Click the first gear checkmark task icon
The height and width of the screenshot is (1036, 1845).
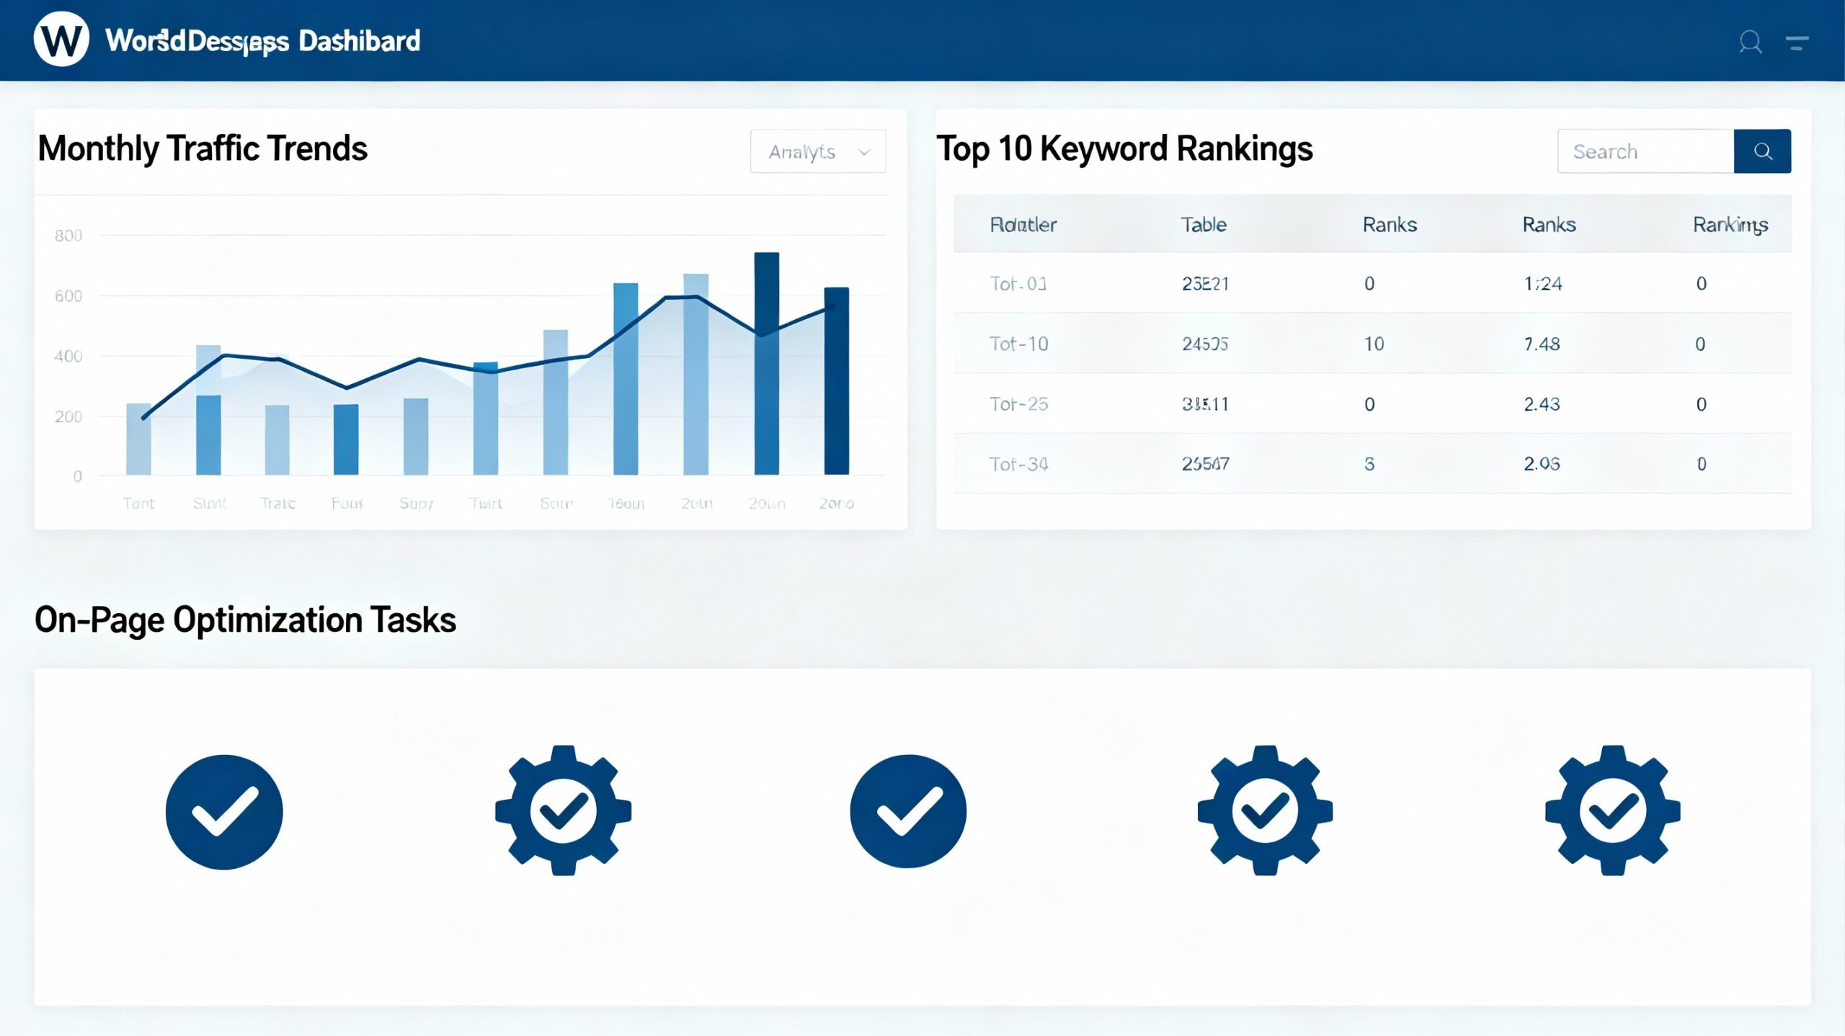(563, 811)
